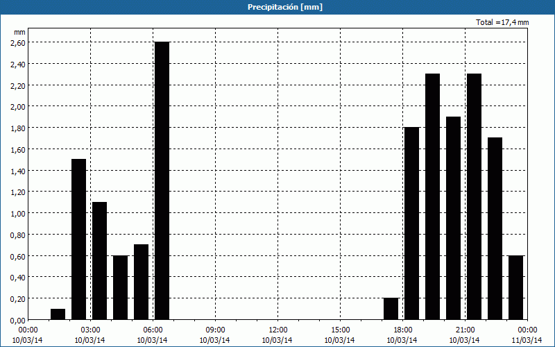This screenshot has width=555, height=347.
Task: Click the 1,10 mm bar after 03:00
Action: 99,261
